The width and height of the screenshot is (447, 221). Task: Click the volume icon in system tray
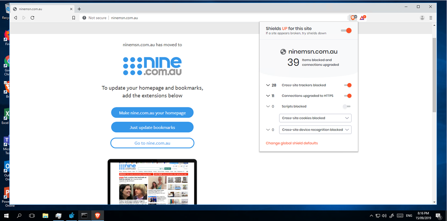[x=384, y=216]
